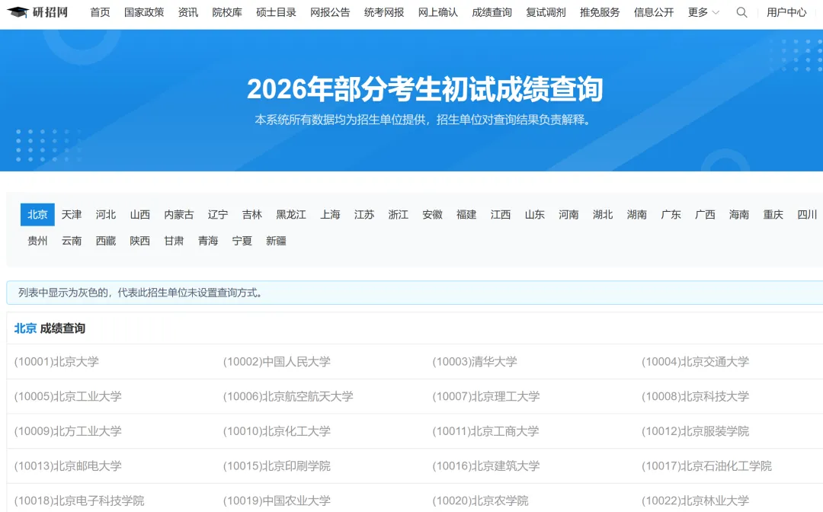This screenshot has height=512, width=823.
Task: Open 成绩查询 navigation item
Action: (492, 12)
